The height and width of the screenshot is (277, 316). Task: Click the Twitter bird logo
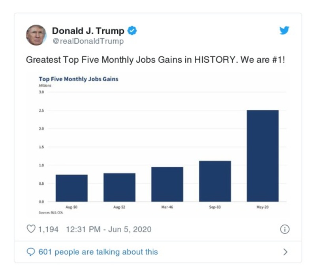click(285, 31)
